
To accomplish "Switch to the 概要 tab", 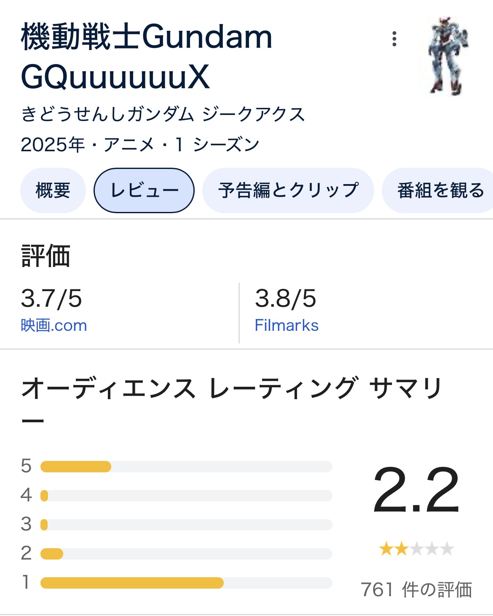I will coord(53,190).
